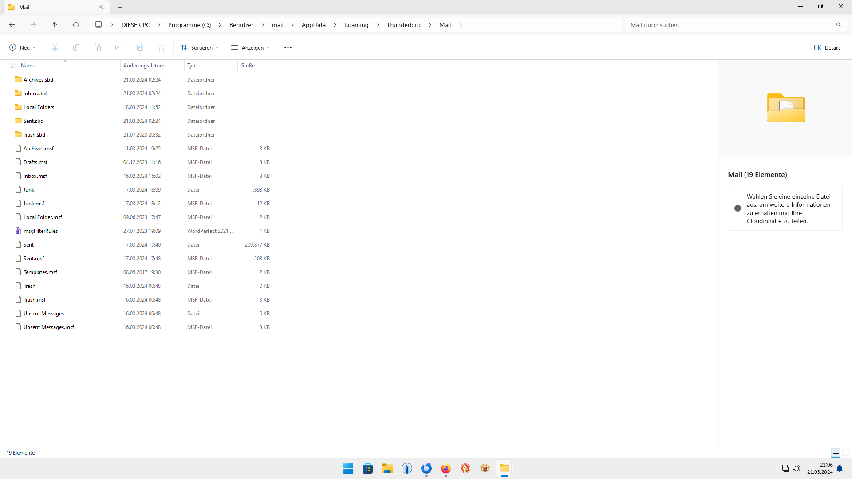This screenshot has height=479, width=852.
Task: Go up one directory level
Action: (55, 25)
